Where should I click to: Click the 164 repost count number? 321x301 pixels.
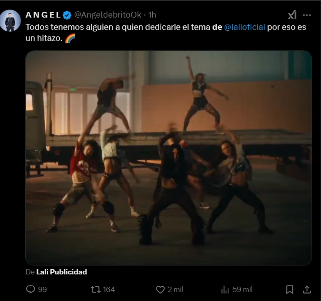pyautogui.click(x=109, y=290)
